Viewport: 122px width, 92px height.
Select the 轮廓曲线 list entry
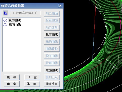tap(15, 20)
